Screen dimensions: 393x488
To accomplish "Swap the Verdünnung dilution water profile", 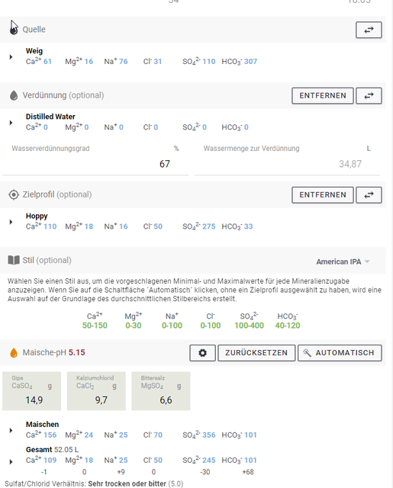I will coord(369,95).
